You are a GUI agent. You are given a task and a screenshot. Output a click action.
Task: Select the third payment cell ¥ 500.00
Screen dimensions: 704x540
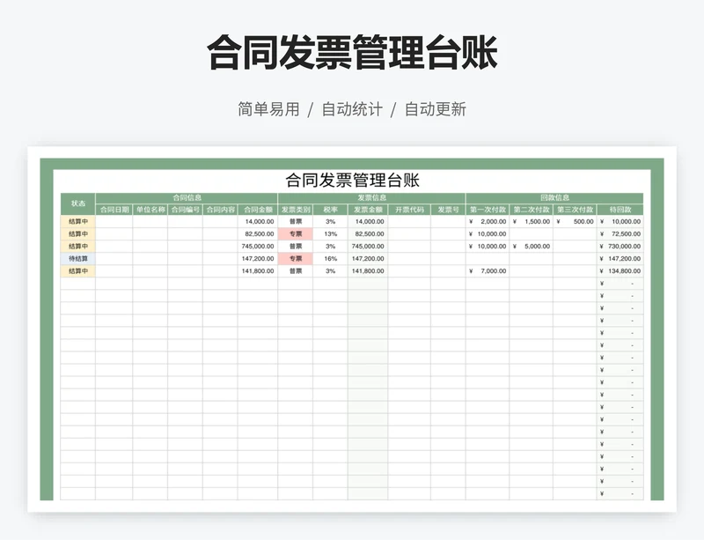click(576, 222)
